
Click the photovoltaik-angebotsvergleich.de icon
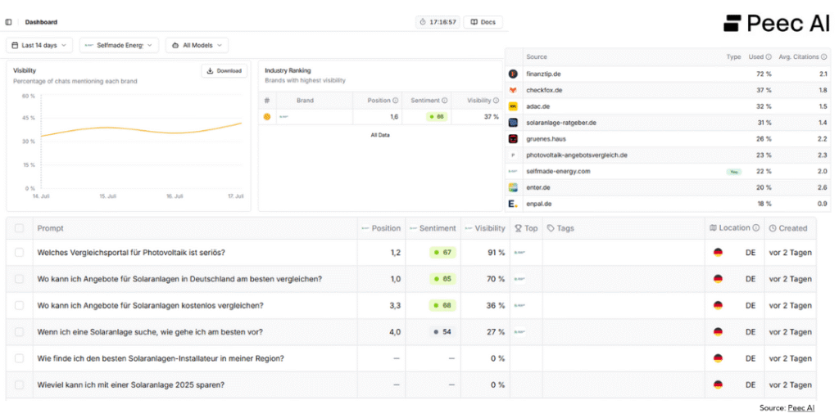click(x=513, y=155)
